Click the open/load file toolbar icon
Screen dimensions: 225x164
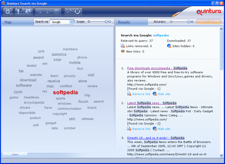point(19,12)
